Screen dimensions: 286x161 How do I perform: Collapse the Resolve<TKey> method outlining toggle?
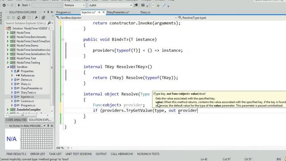coord(63,67)
